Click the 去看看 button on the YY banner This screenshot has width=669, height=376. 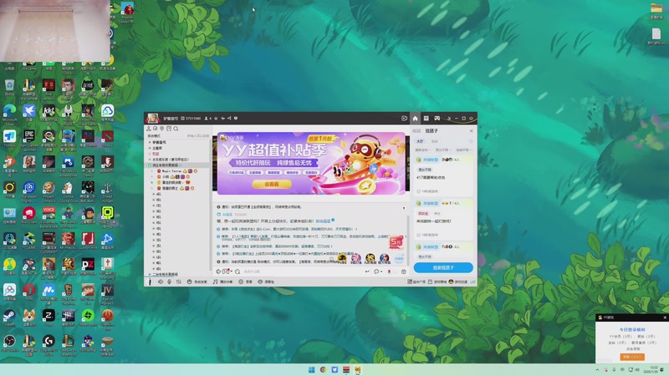coord(272,184)
